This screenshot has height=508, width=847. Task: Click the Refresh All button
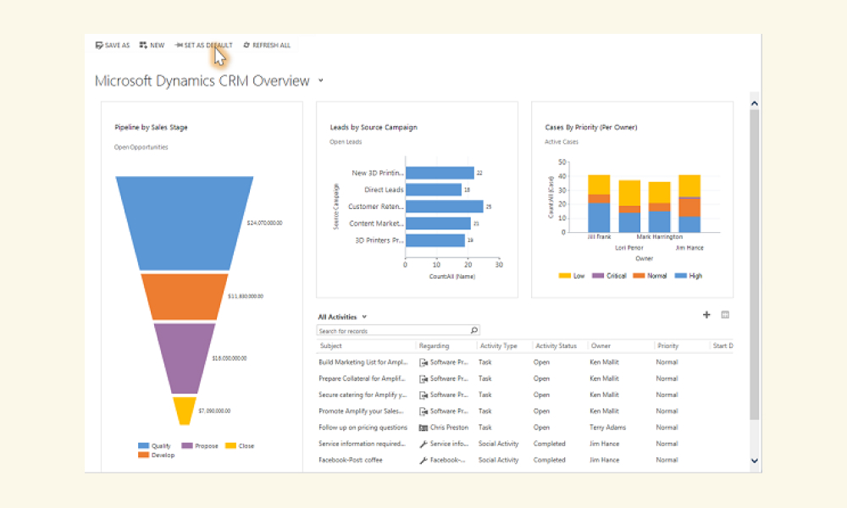point(267,46)
